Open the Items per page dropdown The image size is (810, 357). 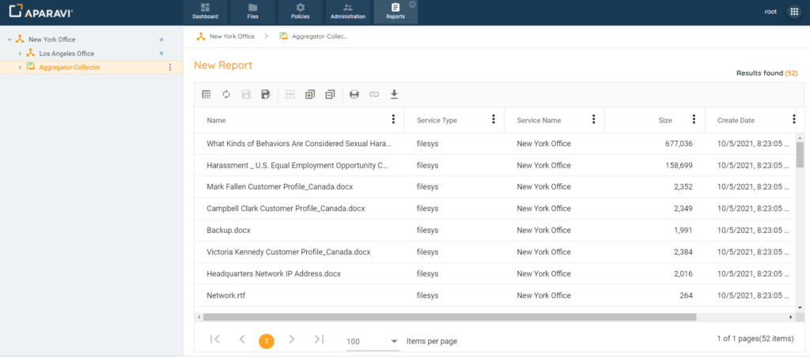pyautogui.click(x=373, y=341)
